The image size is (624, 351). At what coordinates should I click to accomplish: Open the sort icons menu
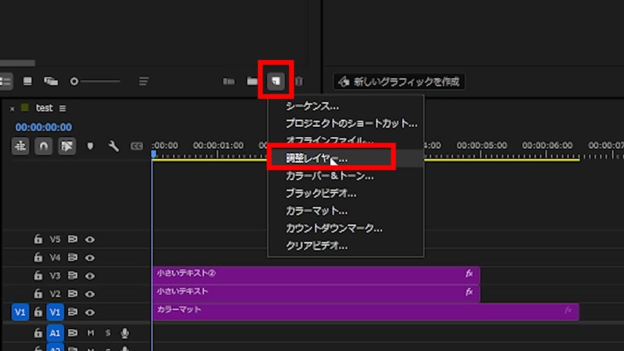144,82
